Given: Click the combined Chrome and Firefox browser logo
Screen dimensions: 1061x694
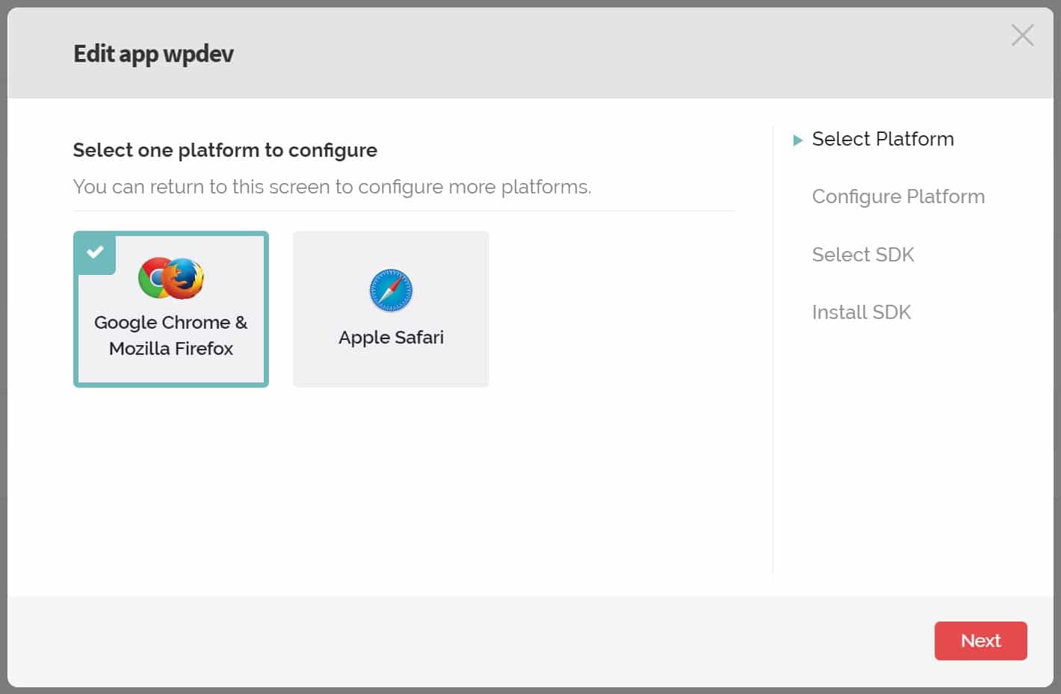Looking at the screenshot, I should tap(170, 278).
